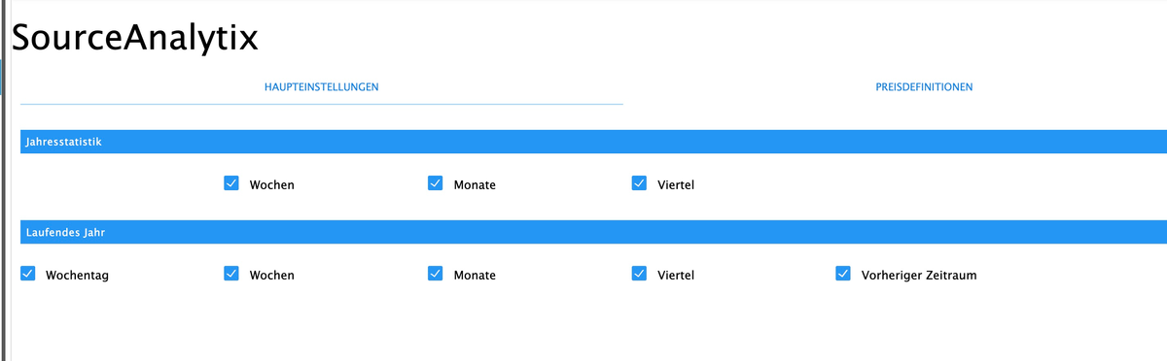The image size is (1167, 361).
Task: Switch to the Haupteinstellungen tab
Action: click(x=321, y=87)
